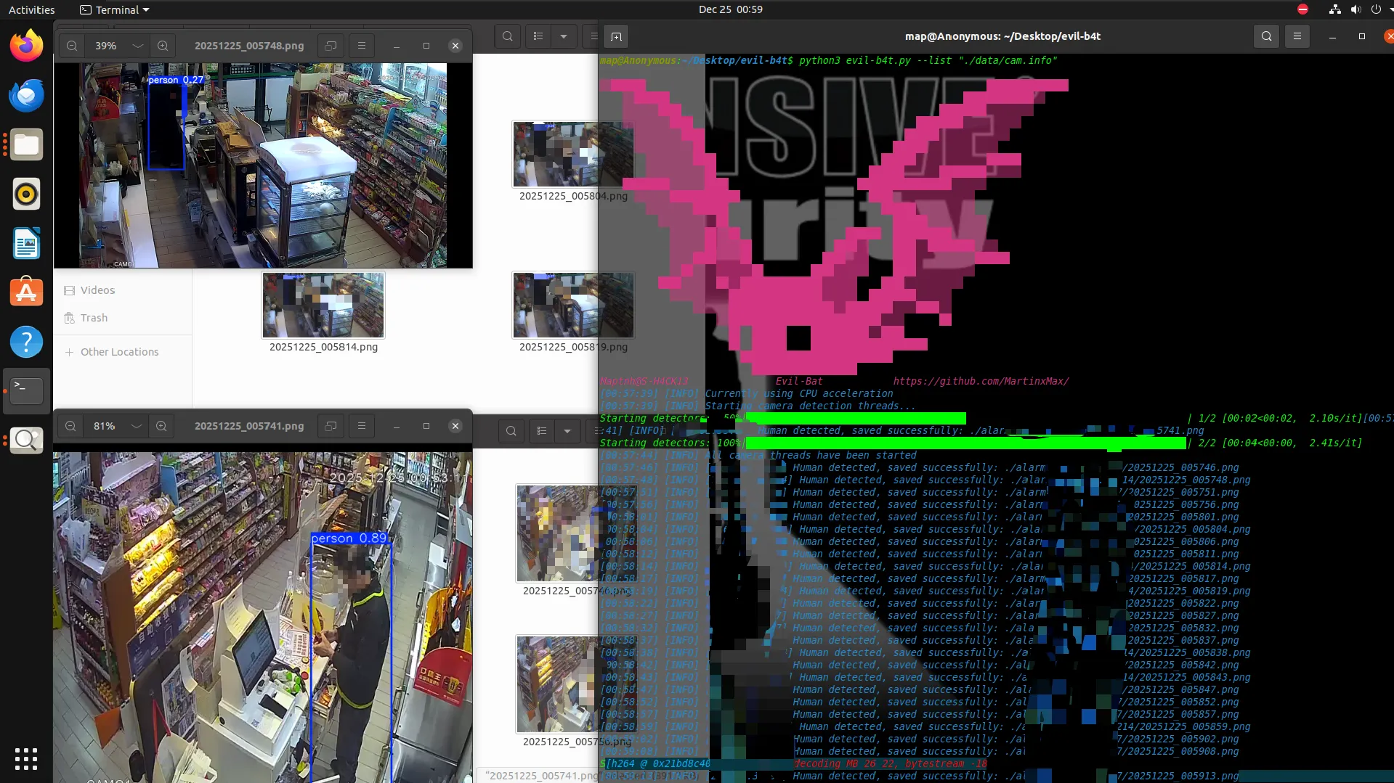Click the Terminal window search icon
Screen dimensions: 1394x783
click(x=1266, y=36)
